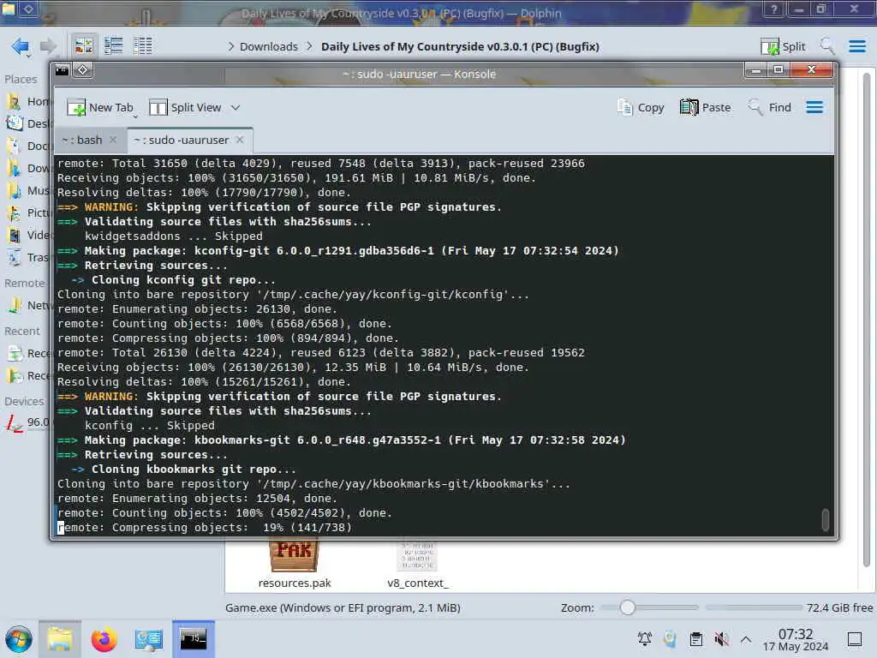The height and width of the screenshot is (658, 877).
Task: Click the current folder name in Dolphin breadcrumb
Action: tap(460, 46)
